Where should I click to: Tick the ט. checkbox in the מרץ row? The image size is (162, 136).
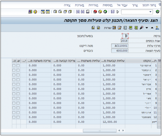[14, 89]
